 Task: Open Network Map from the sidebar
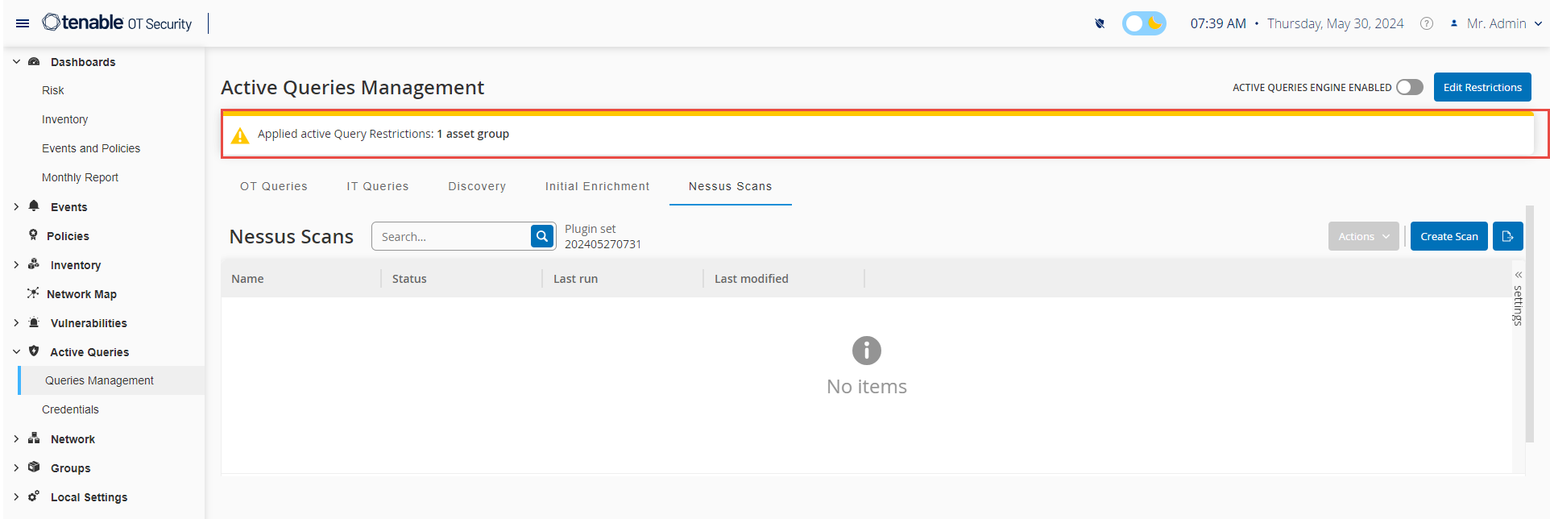point(81,294)
